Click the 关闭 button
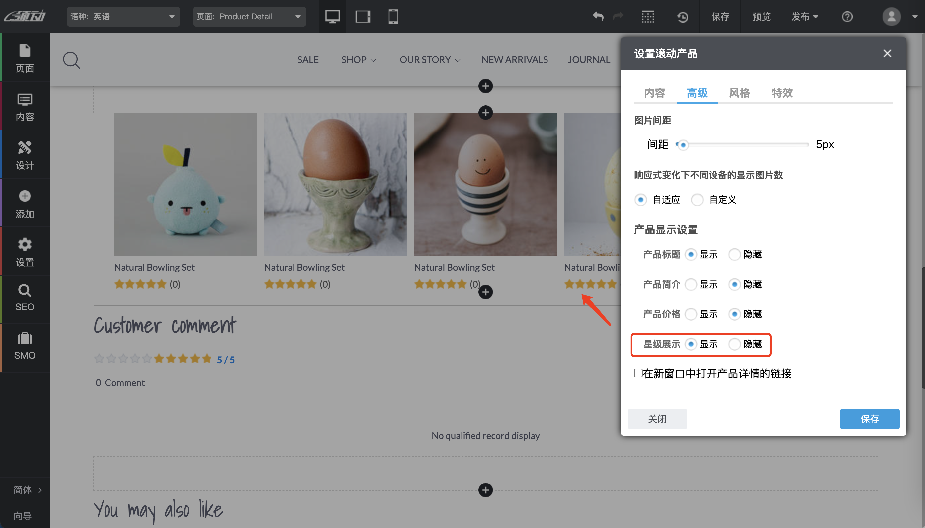Viewport: 925px width, 528px height. pos(657,419)
